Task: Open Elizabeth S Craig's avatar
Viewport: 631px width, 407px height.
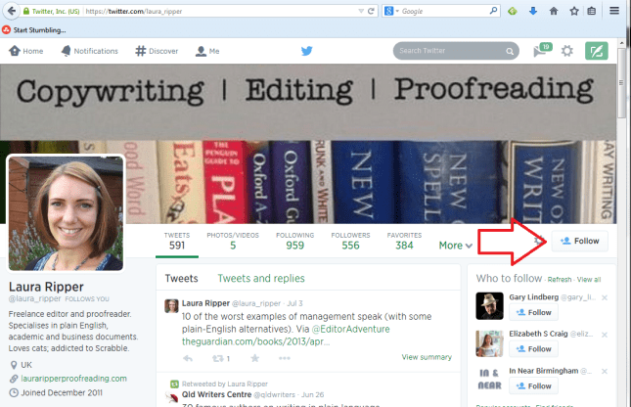Action: click(x=489, y=343)
